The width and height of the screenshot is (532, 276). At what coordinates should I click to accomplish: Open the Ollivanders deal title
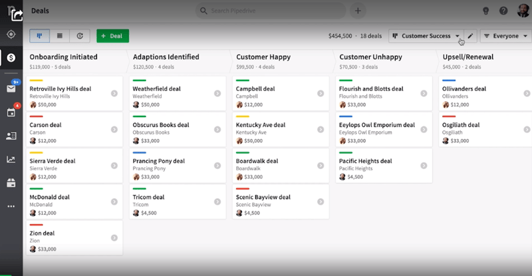464,89
